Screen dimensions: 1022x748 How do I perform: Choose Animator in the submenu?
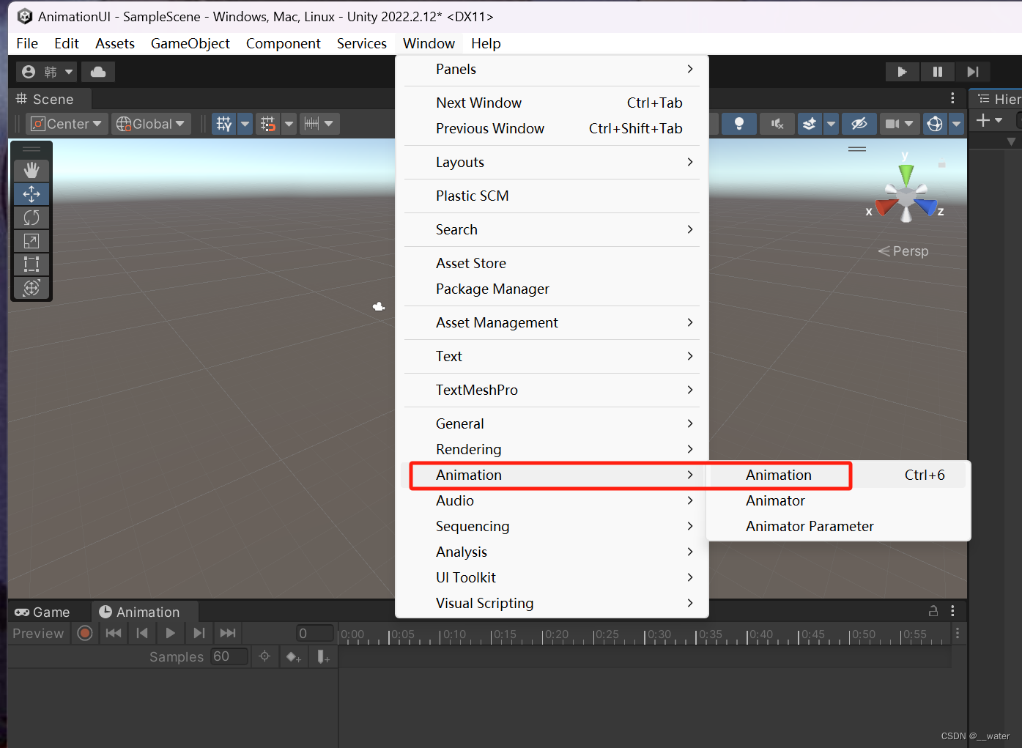[x=838, y=500]
